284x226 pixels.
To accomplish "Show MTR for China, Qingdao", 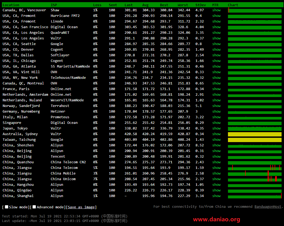I will point(216,190).
